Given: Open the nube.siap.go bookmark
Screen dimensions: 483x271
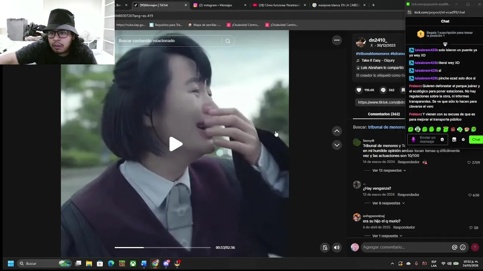Looking at the screenshot, I should coord(131,25).
